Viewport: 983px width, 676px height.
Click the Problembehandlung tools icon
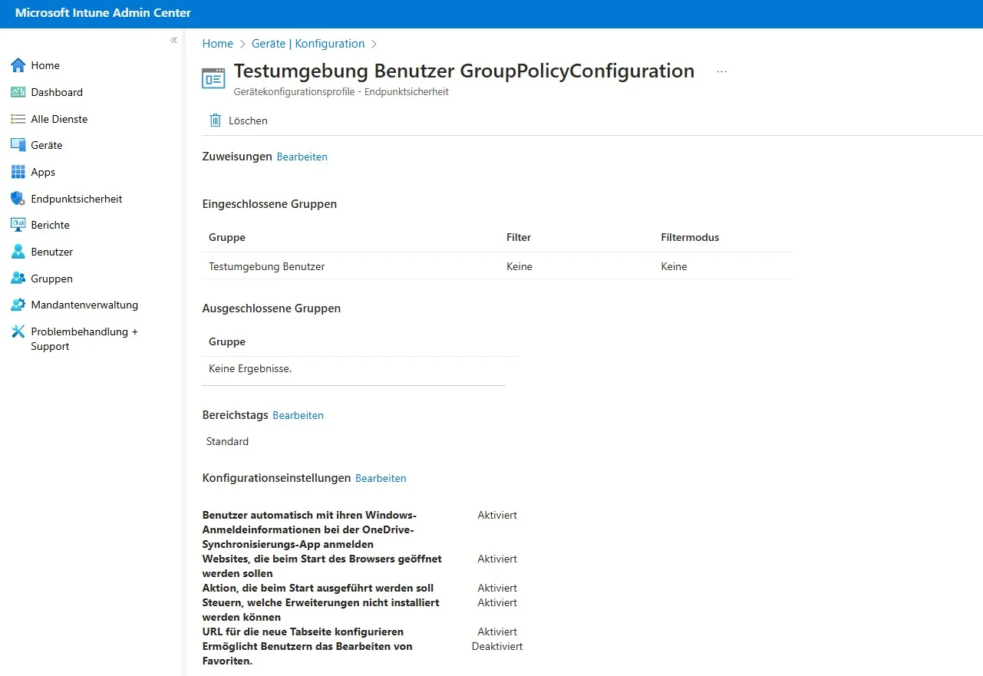(18, 331)
